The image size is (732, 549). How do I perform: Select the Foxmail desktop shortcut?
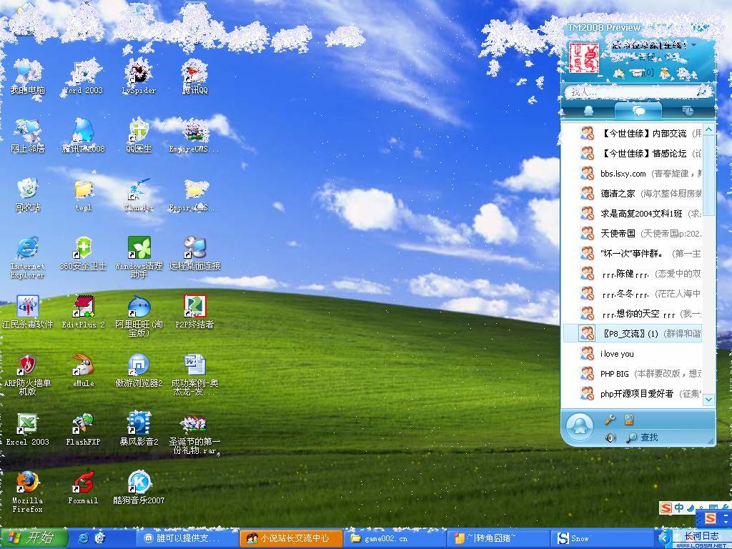[x=83, y=488]
